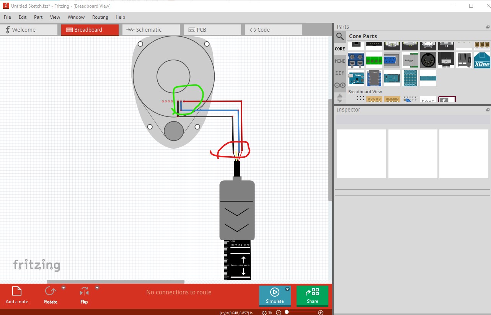Open the Edit menu
Screen dimensions: 491x315
pyautogui.click(x=23, y=17)
